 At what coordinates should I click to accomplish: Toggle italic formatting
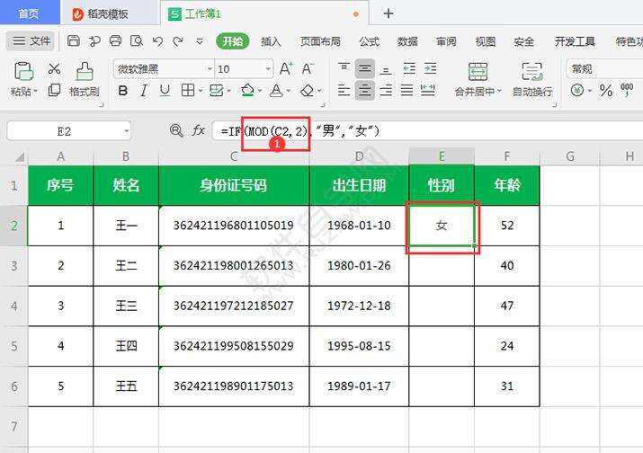144,90
